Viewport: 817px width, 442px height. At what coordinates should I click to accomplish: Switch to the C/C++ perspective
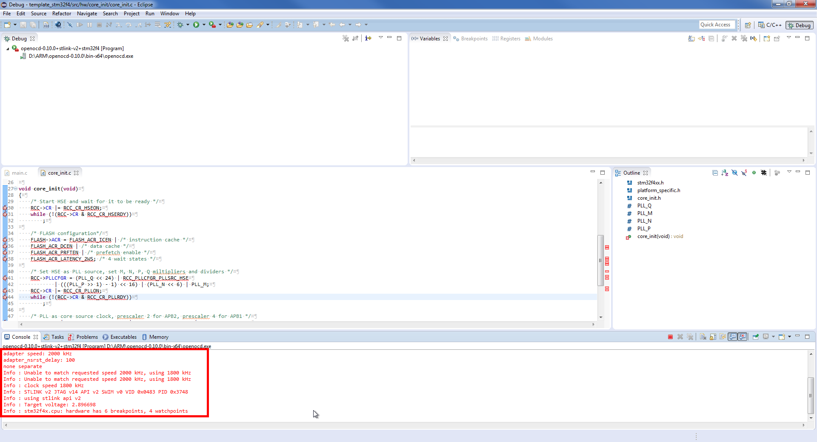point(770,25)
